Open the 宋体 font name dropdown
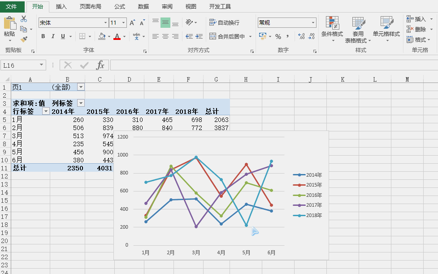 click(x=106, y=23)
